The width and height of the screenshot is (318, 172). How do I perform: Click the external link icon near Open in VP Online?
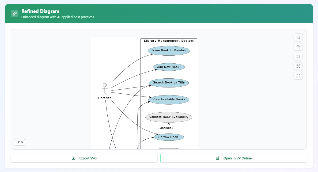pyautogui.click(x=217, y=158)
